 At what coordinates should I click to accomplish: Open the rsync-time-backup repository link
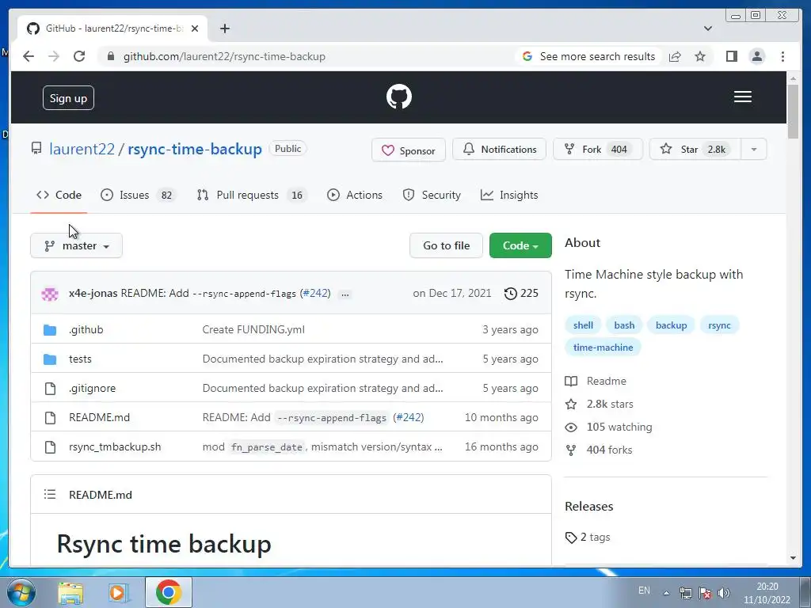coord(195,149)
